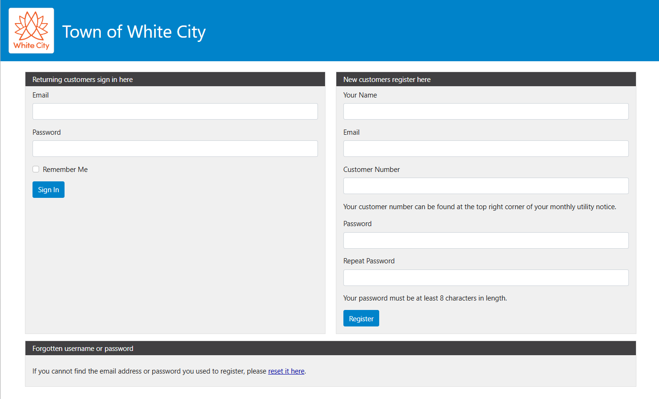Click the White City lotus logo
This screenshot has height=399, width=659.
click(31, 31)
